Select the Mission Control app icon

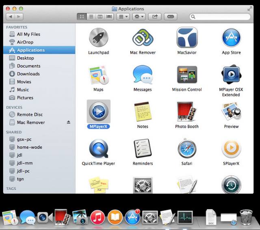tap(187, 75)
